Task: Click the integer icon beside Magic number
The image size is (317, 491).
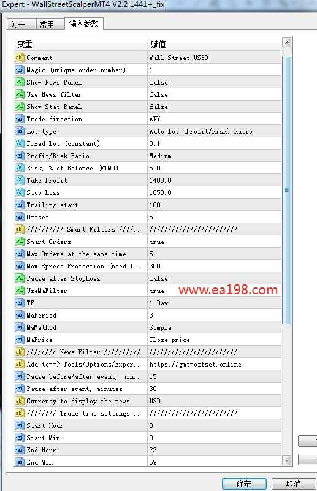Action: tap(19, 70)
